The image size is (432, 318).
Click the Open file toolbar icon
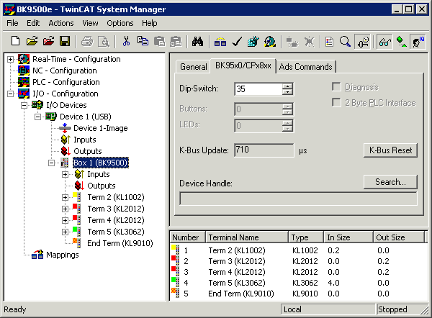(x=32, y=42)
